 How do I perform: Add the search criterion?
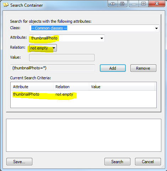113,68
